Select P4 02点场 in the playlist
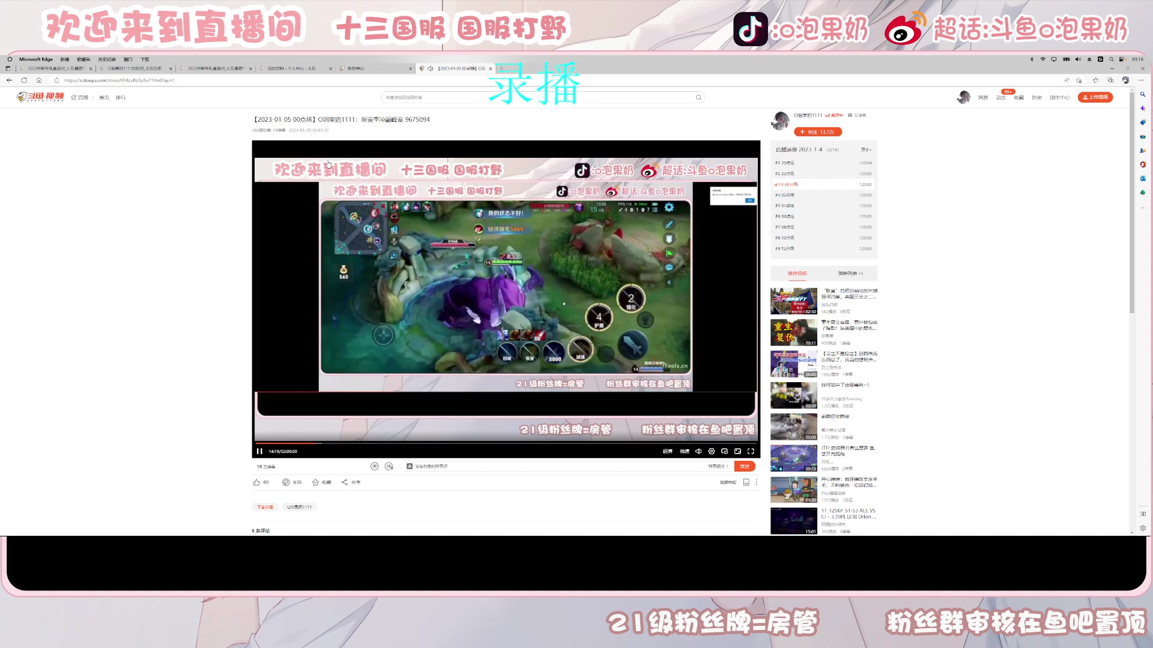 [785, 195]
